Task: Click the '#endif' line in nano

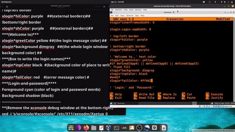Action: [115, 77]
